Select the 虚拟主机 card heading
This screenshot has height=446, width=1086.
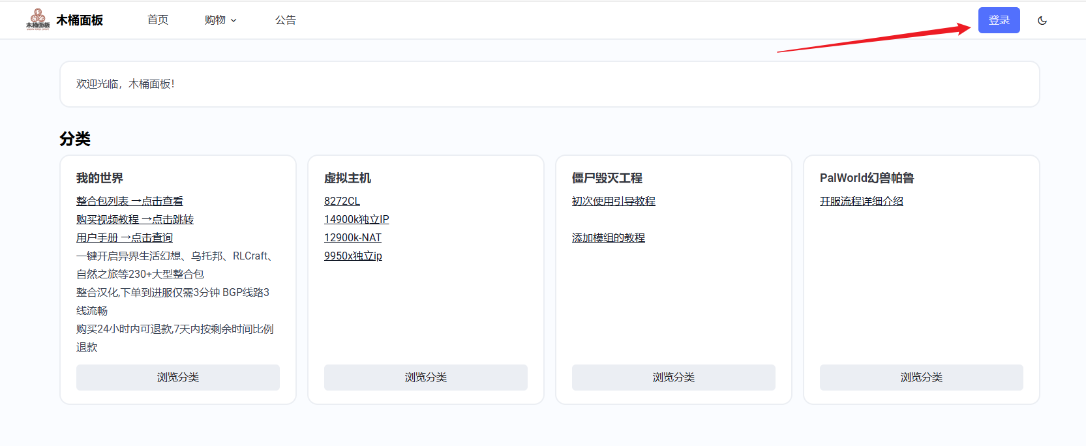(x=348, y=178)
